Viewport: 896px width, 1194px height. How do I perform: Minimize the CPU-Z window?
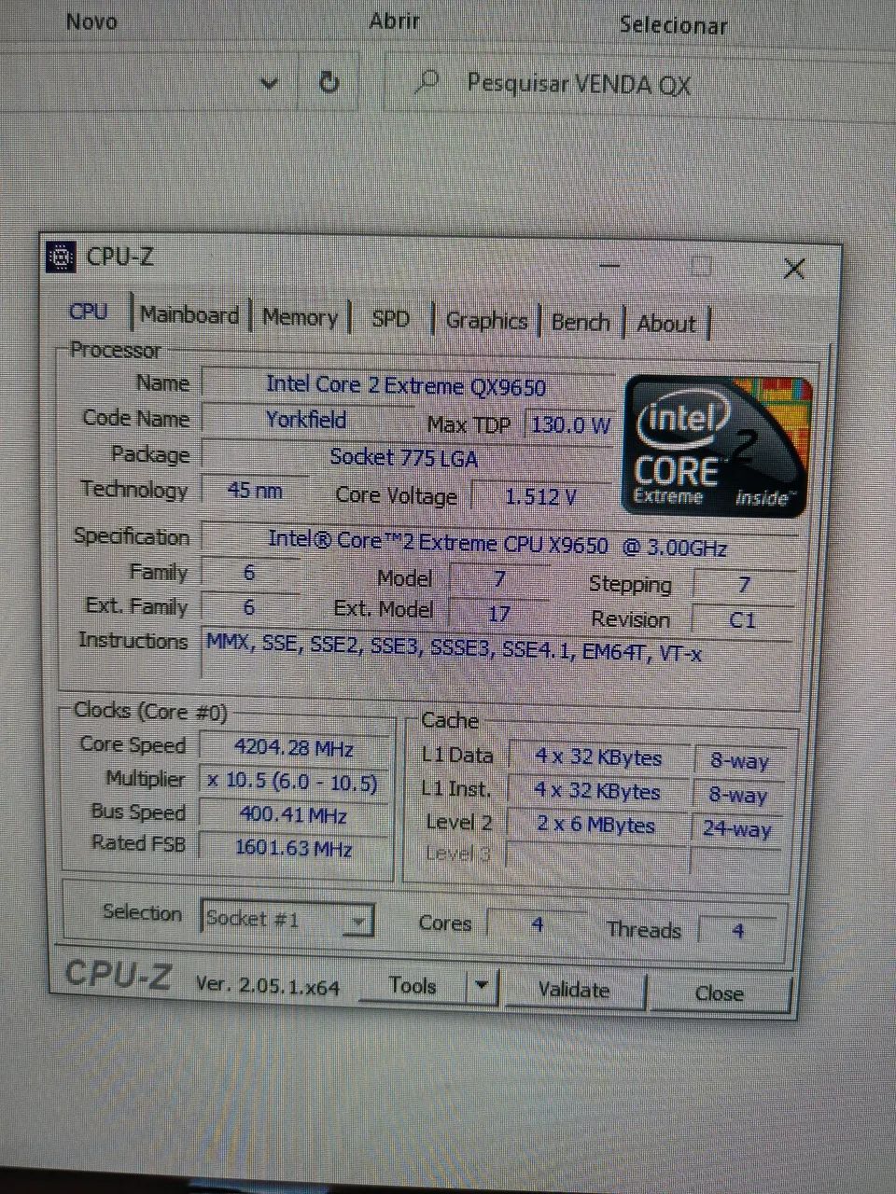pos(609,266)
